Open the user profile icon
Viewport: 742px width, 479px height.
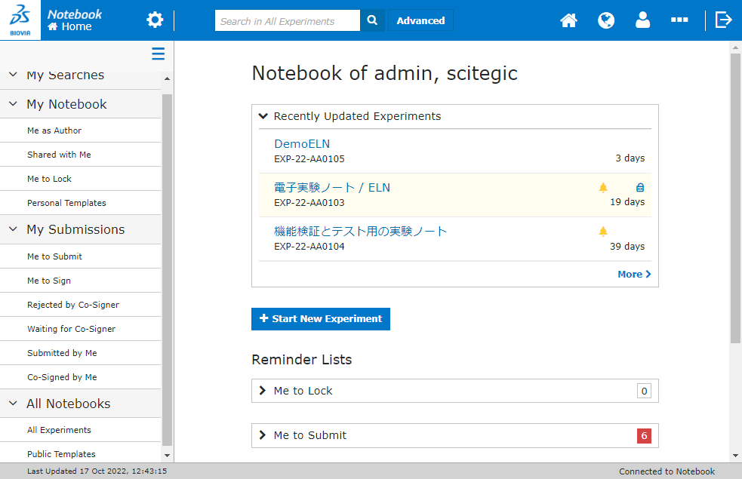(642, 20)
